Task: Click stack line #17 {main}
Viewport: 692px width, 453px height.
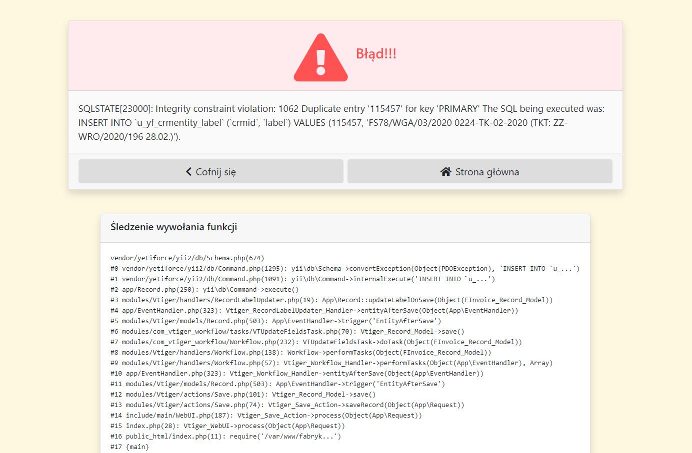Action: pyautogui.click(x=129, y=447)
